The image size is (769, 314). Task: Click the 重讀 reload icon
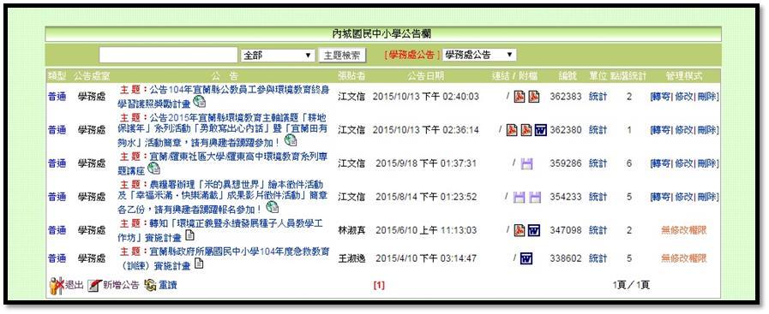(150, 285)
